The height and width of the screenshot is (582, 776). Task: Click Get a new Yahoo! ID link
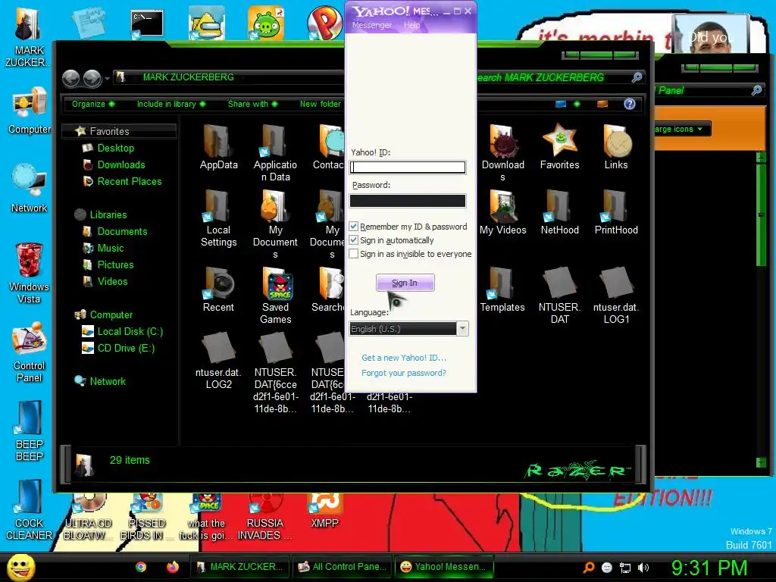(404, 358)
